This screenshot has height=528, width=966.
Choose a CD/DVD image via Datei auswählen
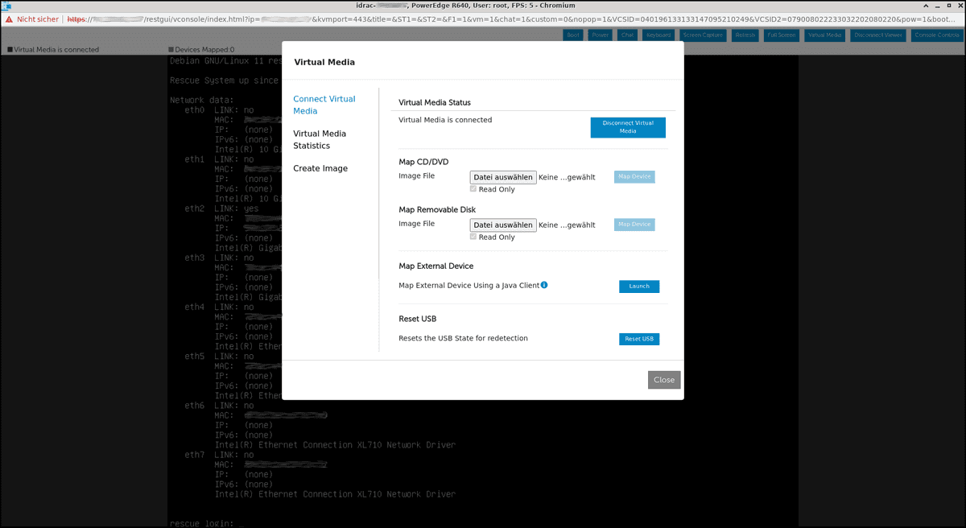tap(503, 176)
